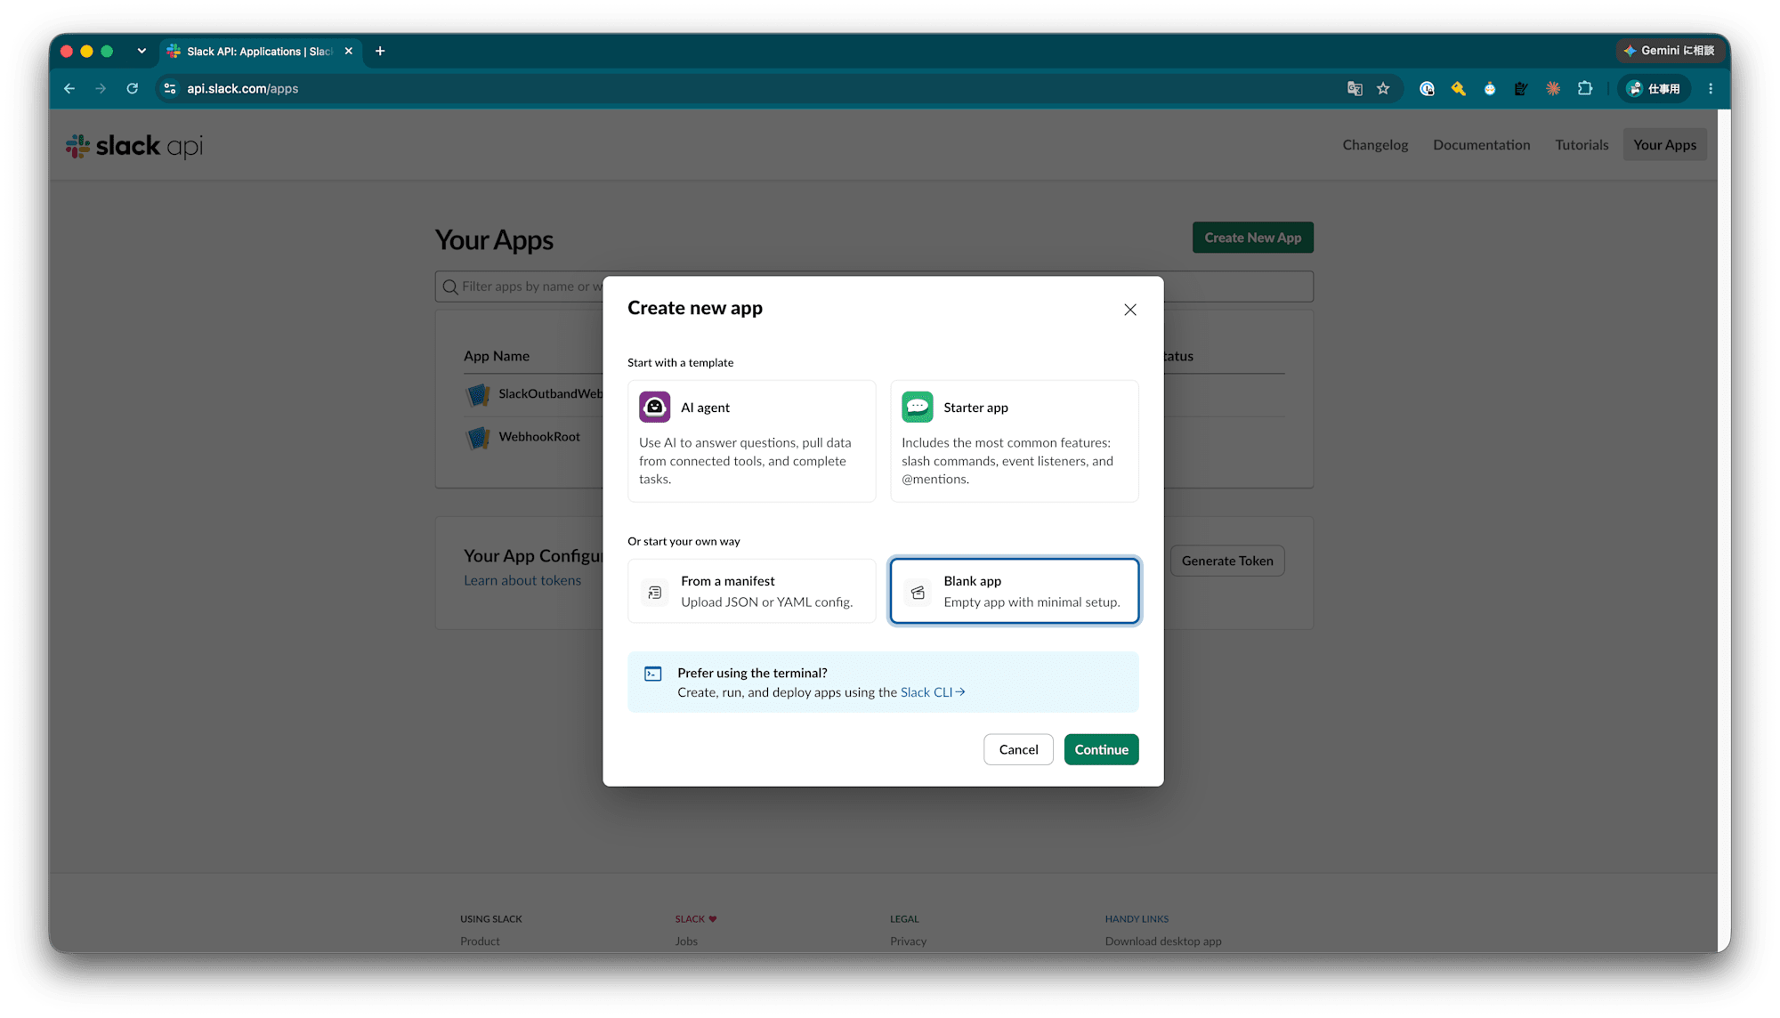This screenshot has width=1780, height=1018.
Task: Open the Privacy footer link
Action: [x=908, y=941]
